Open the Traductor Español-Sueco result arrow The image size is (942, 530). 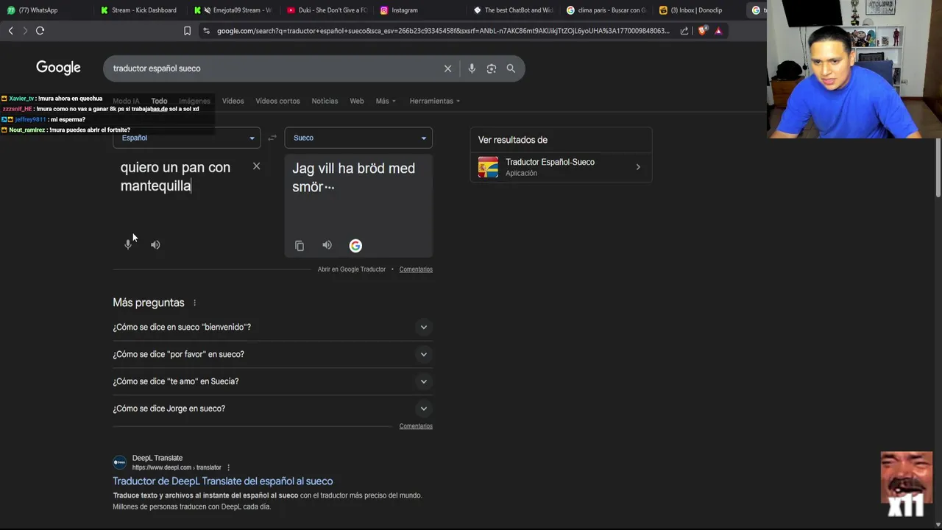point(638,167)
